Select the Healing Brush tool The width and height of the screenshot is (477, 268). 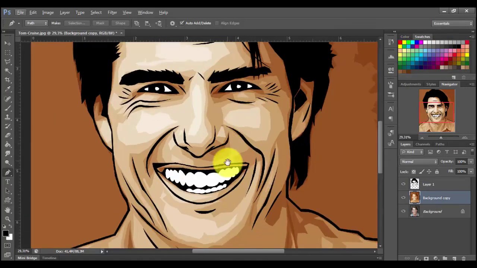tap(8, 99)
